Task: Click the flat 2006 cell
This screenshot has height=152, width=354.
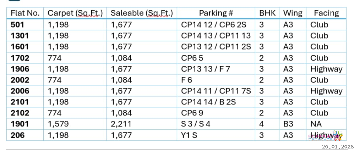Action: 20,91
